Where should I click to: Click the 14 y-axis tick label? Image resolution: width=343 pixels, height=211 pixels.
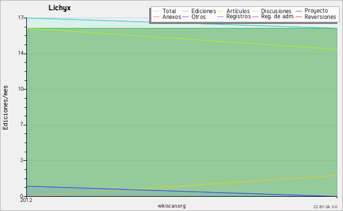tap(21, 53)
